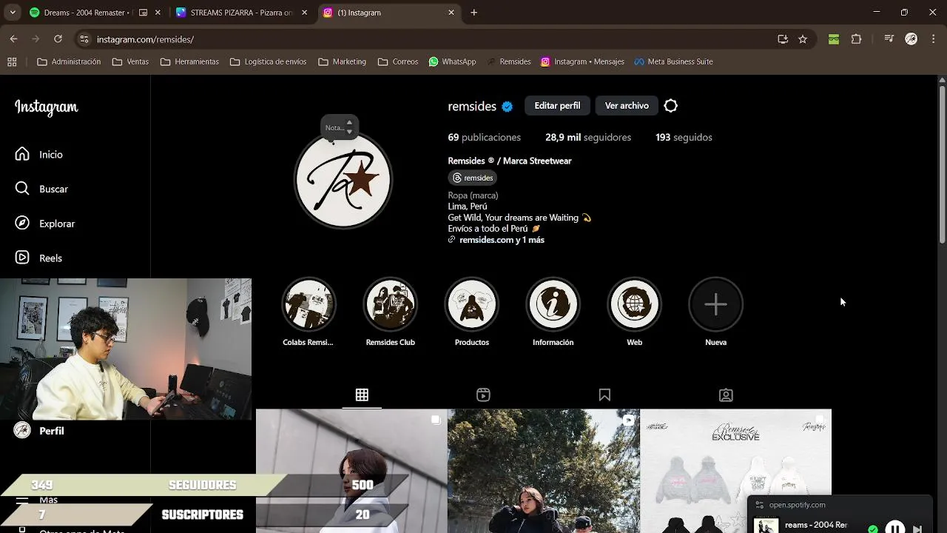Click the verified badge beside remsides
This screenshot has width=947, height=533.
[x=508, y=107]
